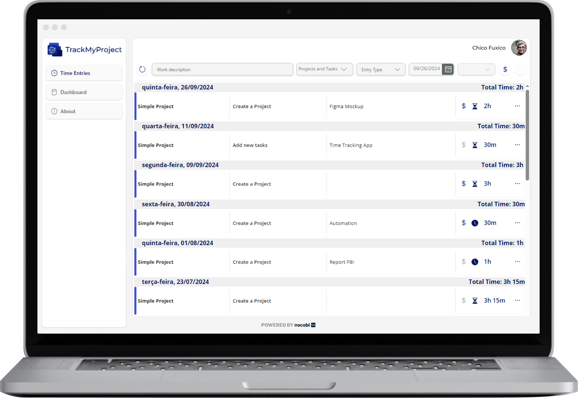Open the calendar date picker icon
The height and width of the screenshot is (398, 578).
tap(448, 69)
